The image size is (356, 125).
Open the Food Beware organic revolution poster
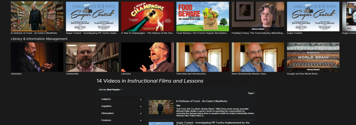(x=203, y=16)
